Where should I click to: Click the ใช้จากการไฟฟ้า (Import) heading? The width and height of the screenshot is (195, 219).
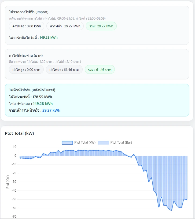[x=29, y=12]
